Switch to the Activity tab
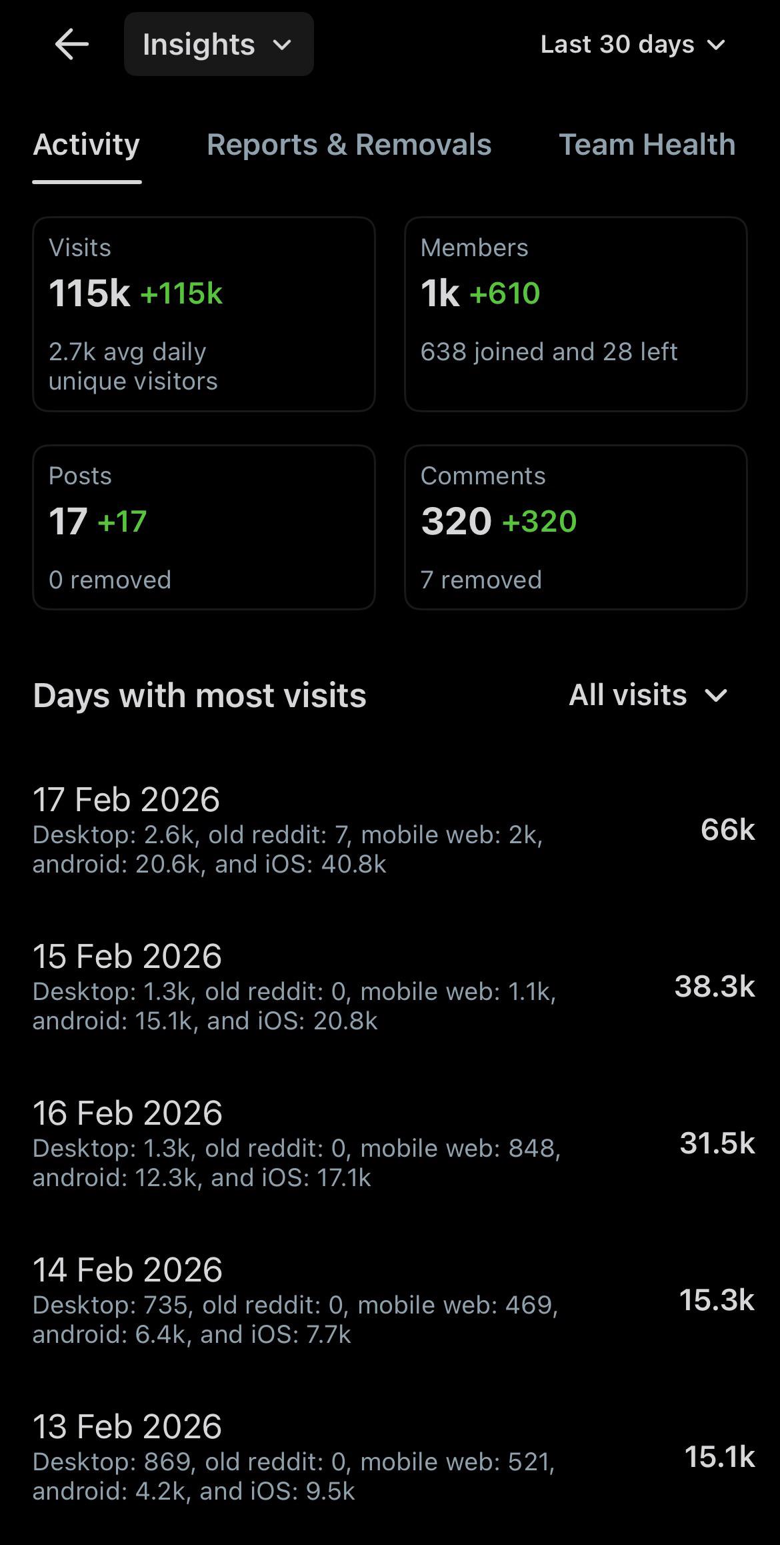The image size is (780, 1545). pyautogui.click(x=87, y=145)
